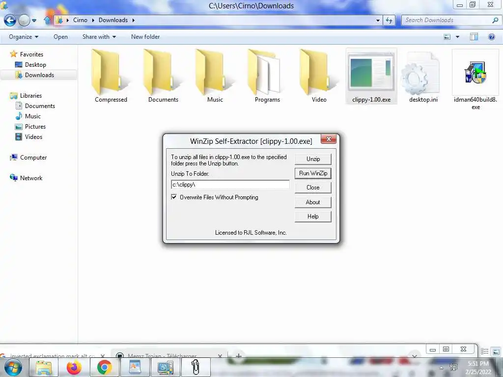Toggle the preview pane icon
503x377 pixels.
(x=474, y=37)
